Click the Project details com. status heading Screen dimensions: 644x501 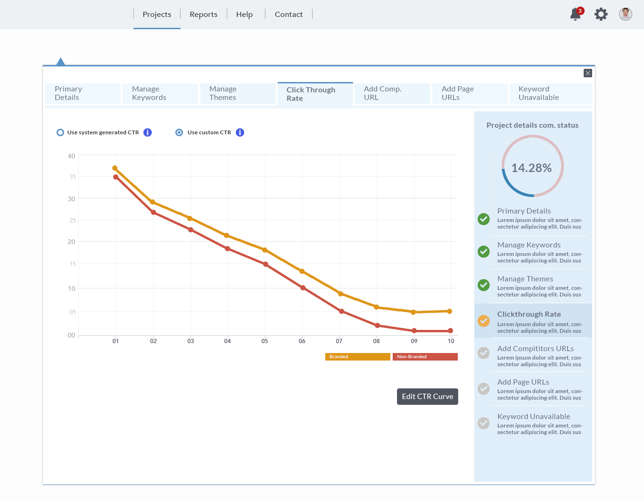click(532, 125)
